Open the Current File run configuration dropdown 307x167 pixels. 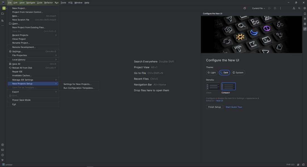(259, 8)
